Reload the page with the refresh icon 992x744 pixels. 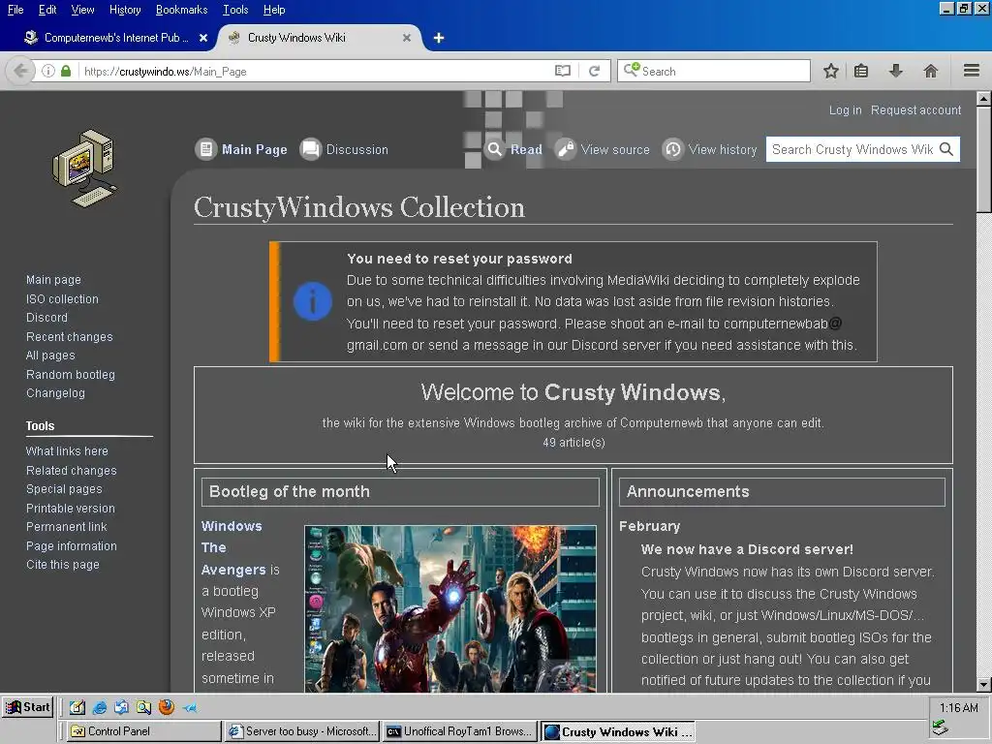(594, 71)
